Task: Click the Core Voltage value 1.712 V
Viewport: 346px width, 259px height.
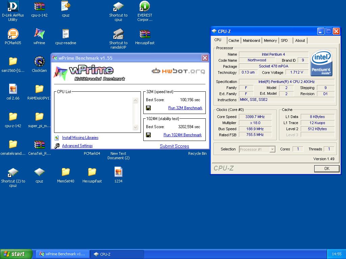Action: click(x=297, y=72)
